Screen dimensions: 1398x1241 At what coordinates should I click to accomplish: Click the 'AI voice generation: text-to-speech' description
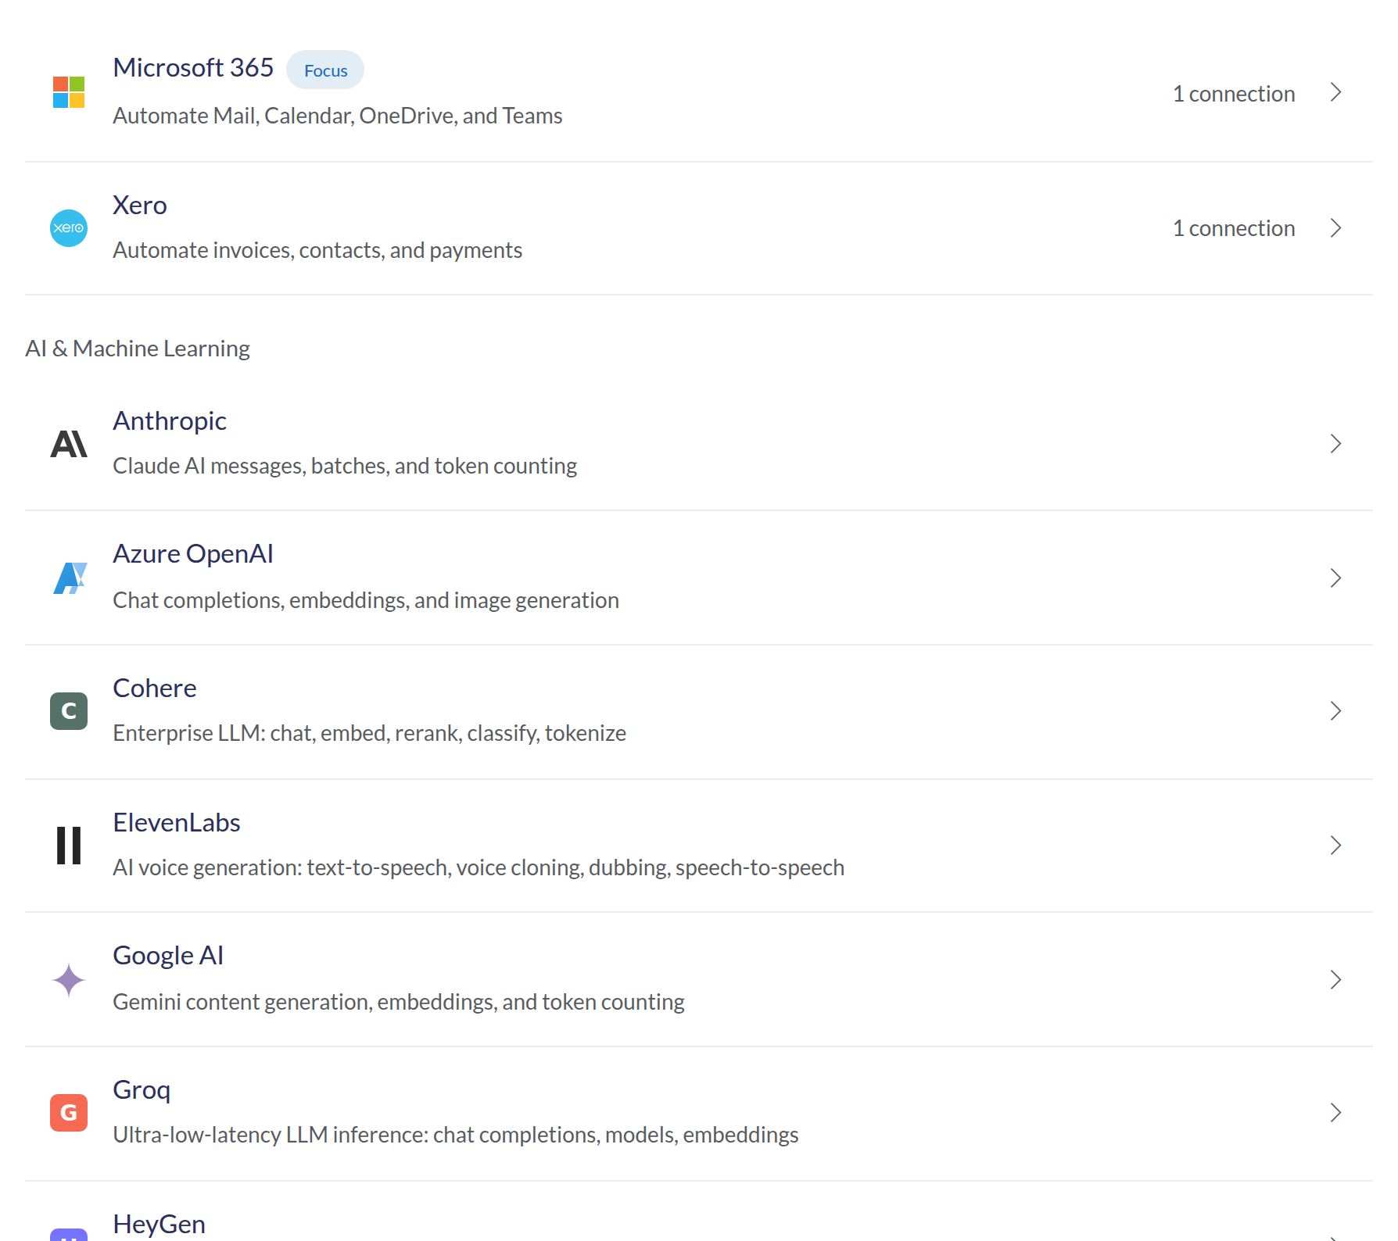(x=479, y=867)
